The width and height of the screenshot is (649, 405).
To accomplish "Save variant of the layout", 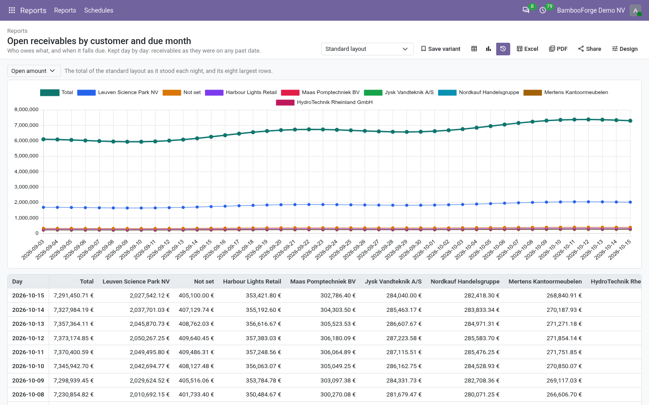I will tap(440, 49).
